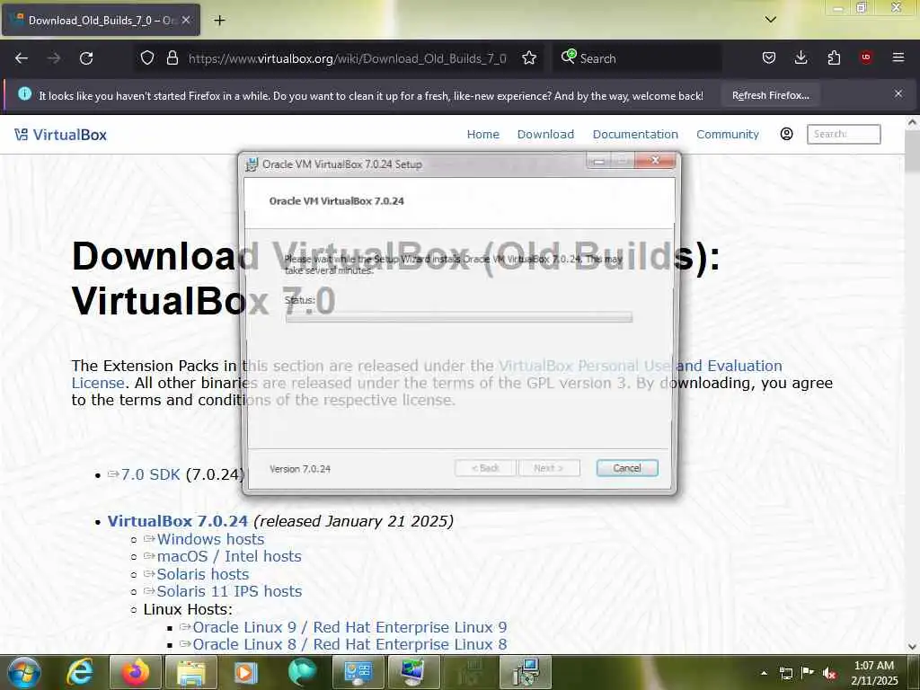
Task: Click the Windows Start orb
Action: (x=24, y=672)
